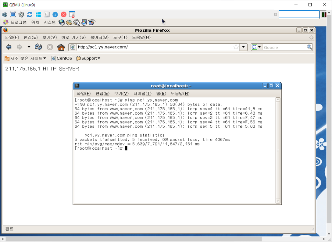Click the Firefox URL address field
Viewport: 332px width, 242px height.
pos(155,47)
